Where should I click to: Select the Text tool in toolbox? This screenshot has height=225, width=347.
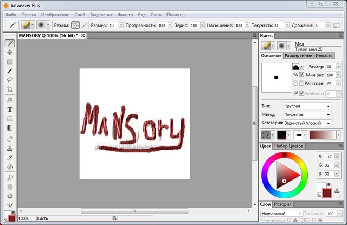(10, 109)
